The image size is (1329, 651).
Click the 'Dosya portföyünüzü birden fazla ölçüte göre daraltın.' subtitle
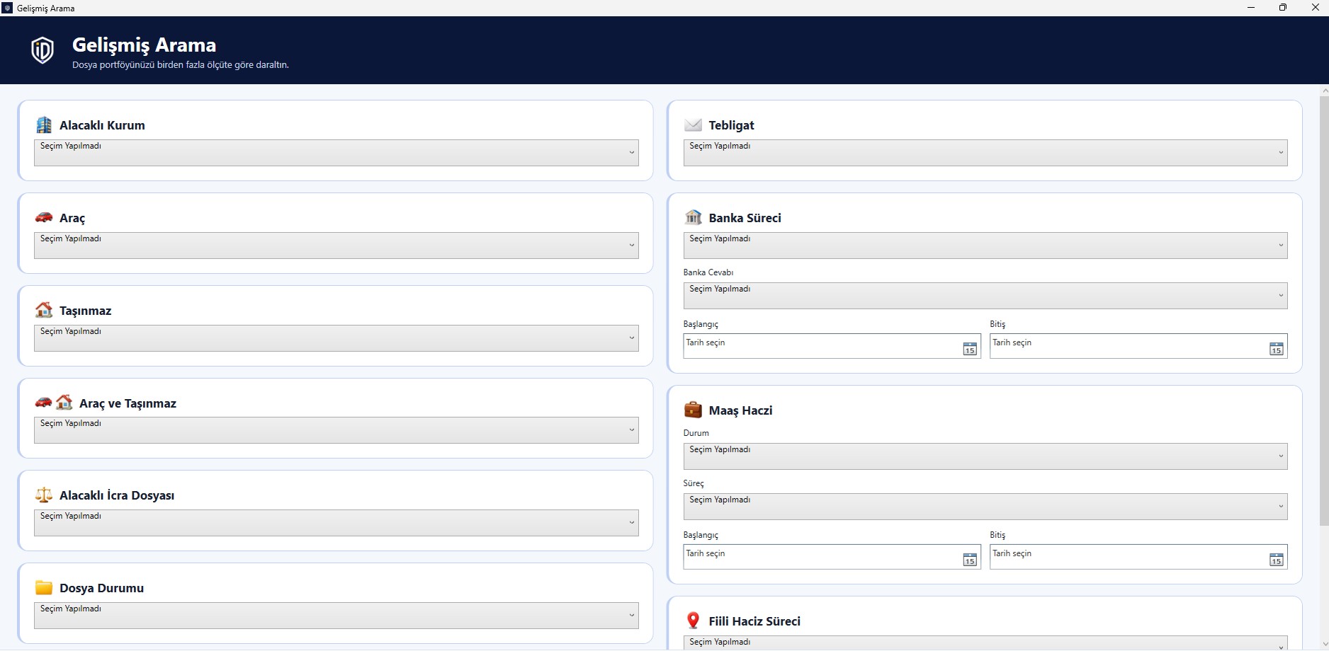point(181,65)
